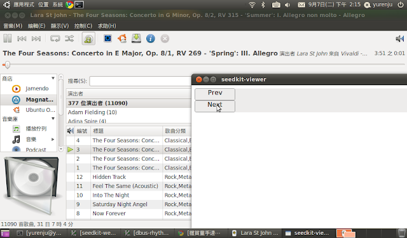Open the 音樂(M) menu
407x238 pixels.
[13, 26]
